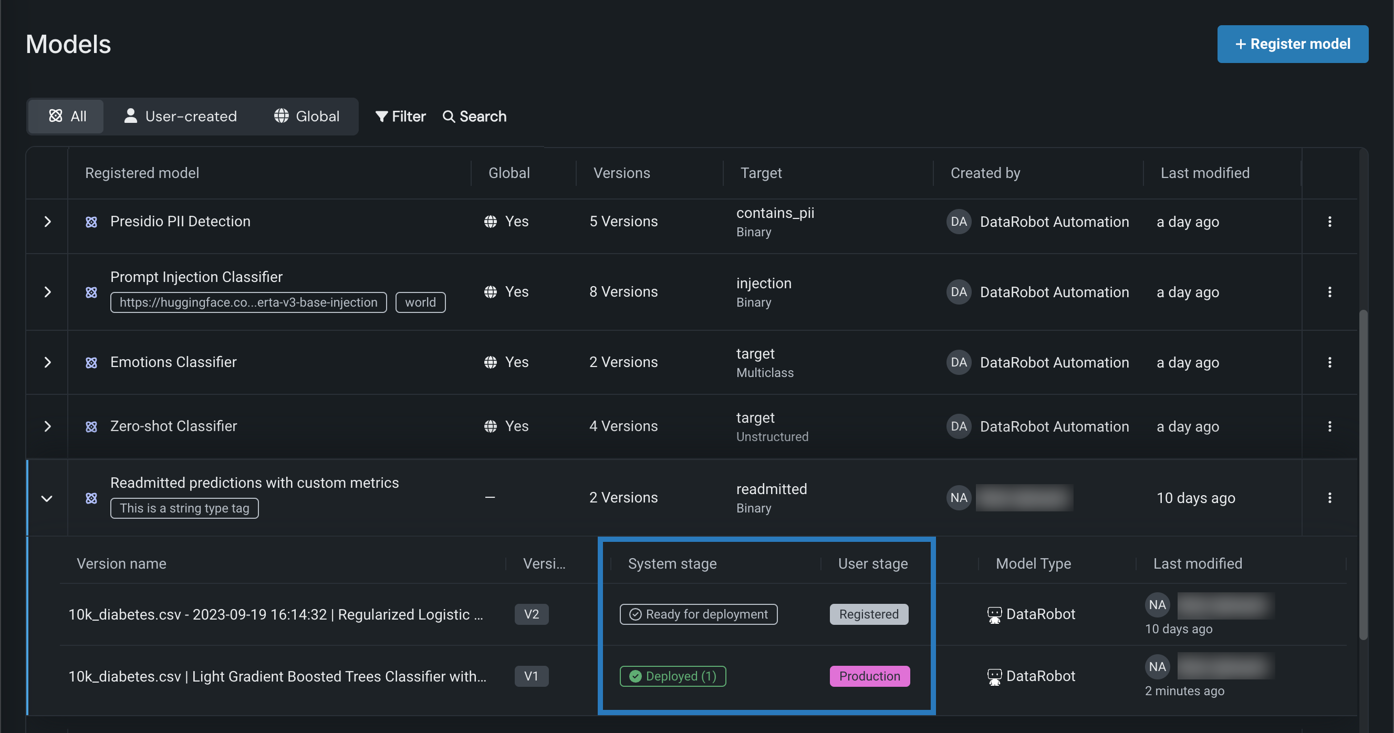Click the model icon beside Zero-shot Classifier

[91, 427]
